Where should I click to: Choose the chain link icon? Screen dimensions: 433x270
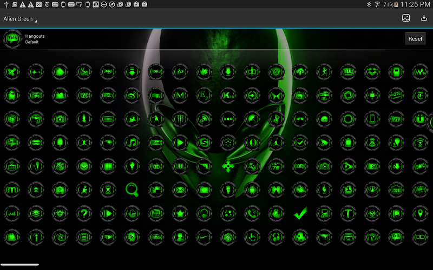421,237
